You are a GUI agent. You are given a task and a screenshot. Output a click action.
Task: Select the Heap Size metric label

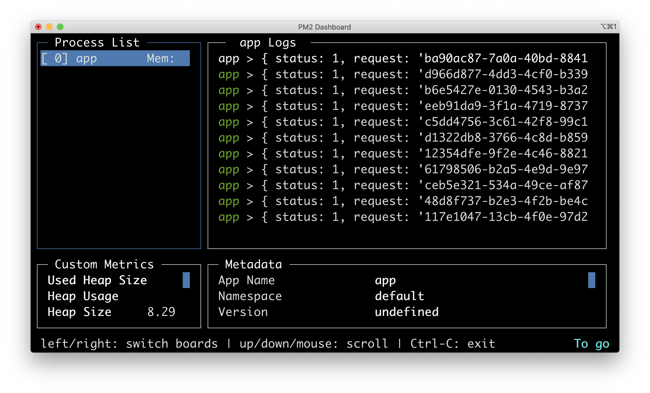pyautogui.click(x=79, y=312)
